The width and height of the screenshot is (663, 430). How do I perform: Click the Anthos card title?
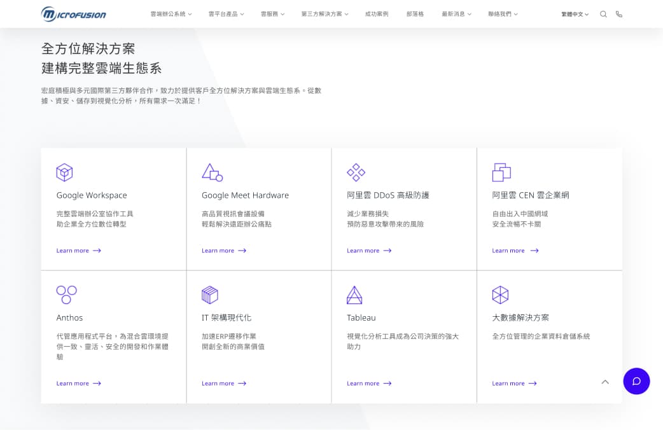70,318
